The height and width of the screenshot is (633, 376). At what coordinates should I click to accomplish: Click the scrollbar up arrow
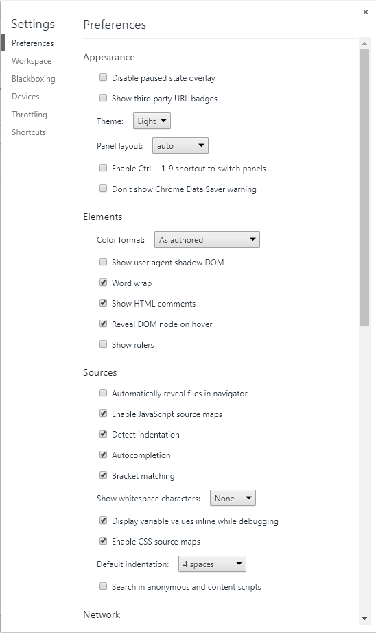tap(365, 43)
